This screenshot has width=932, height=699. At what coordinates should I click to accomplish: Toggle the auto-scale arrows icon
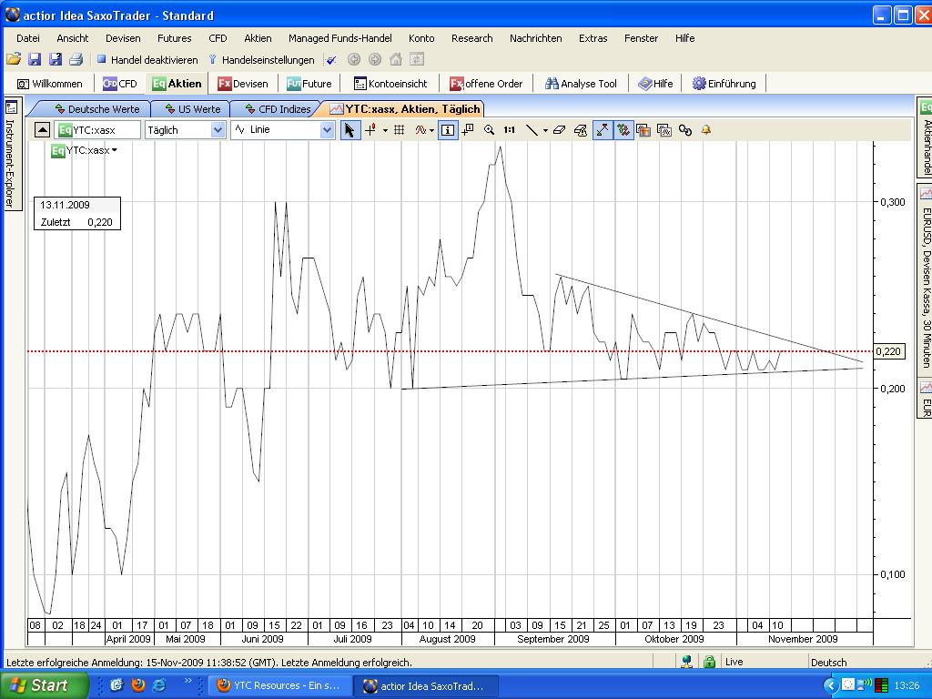(603, 130)
